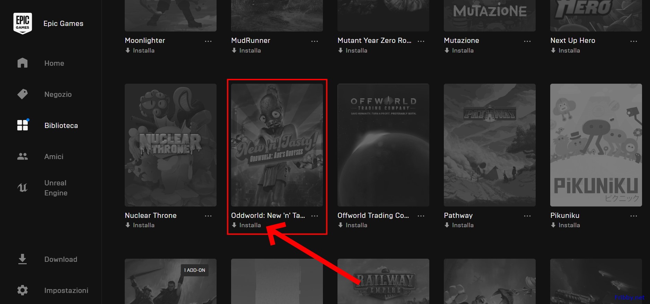
Task: Click the Pathway title text
Action: click(x=458, y=215)
